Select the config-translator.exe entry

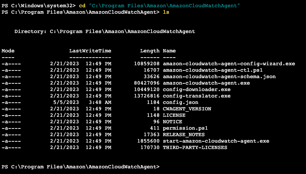197,96
